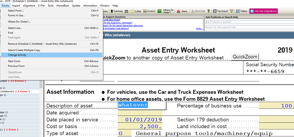Click the Search for form-specific help box
This screenshot has height=137, width=294.
[249, 27]
